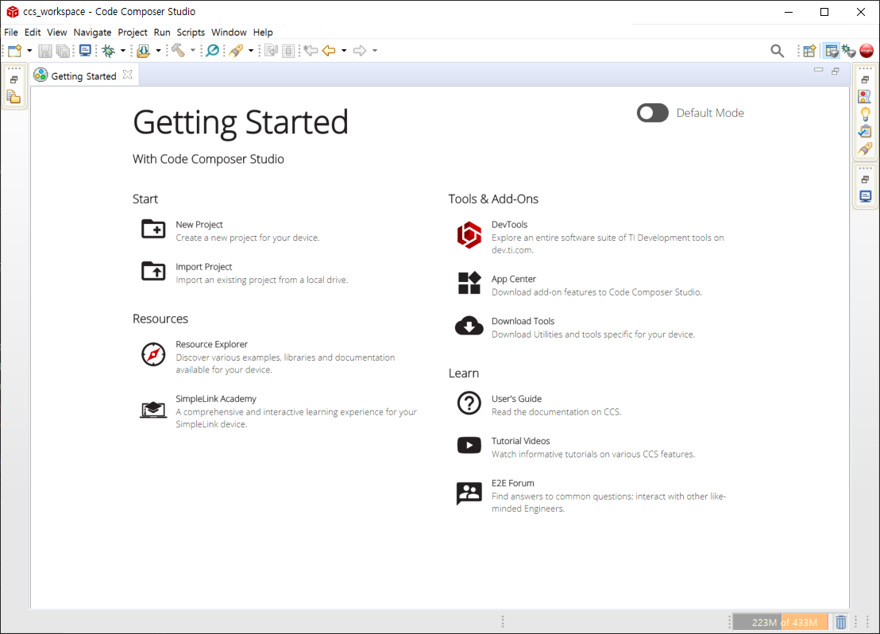Open the Window menu
Screen dimensions: 880x634
click(x=229, y=32)
